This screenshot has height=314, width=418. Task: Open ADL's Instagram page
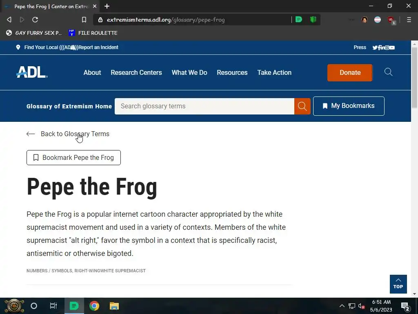(387, 47)
